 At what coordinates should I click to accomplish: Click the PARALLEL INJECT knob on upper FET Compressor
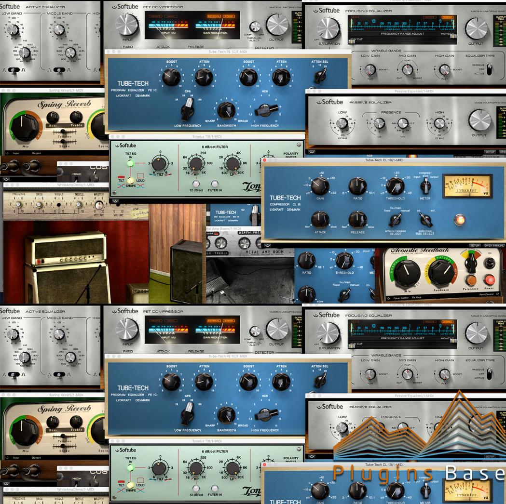point(255,27)
